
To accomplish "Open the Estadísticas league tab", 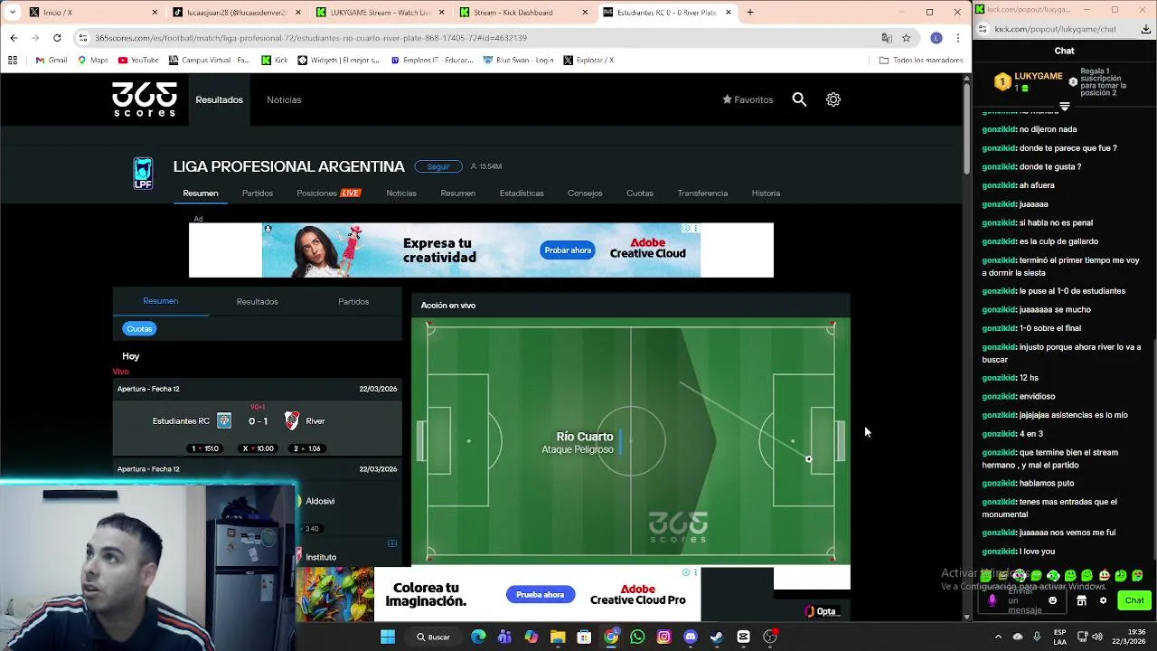I will click(522, 193).
